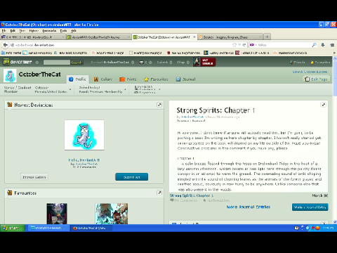337x253 pixels.
Task: Open the View menu
Action: click(x=22, y=31)
